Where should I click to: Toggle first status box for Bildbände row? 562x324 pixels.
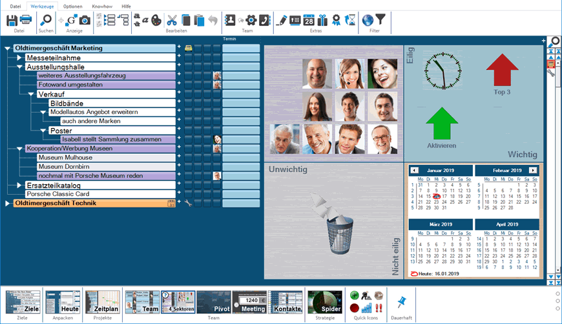point(189,103)
